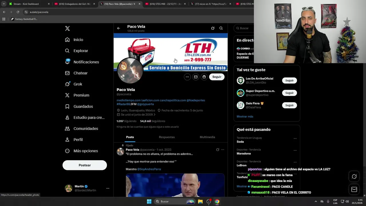Open Premium X icon in sidebar

pyautogui.click(x=67, y=95)
